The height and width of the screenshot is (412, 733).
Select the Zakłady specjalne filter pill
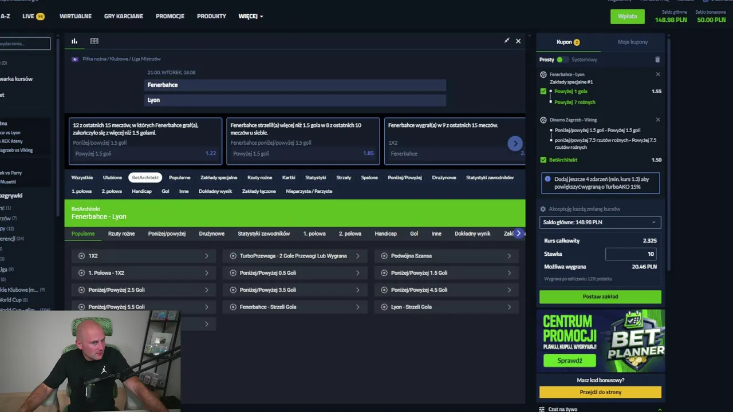(x=219, y=177)
